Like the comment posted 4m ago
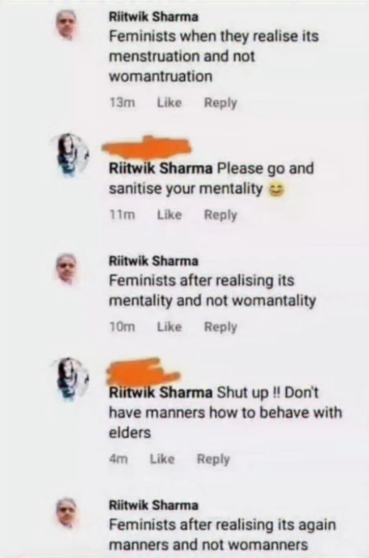 (x=162, y=459)
